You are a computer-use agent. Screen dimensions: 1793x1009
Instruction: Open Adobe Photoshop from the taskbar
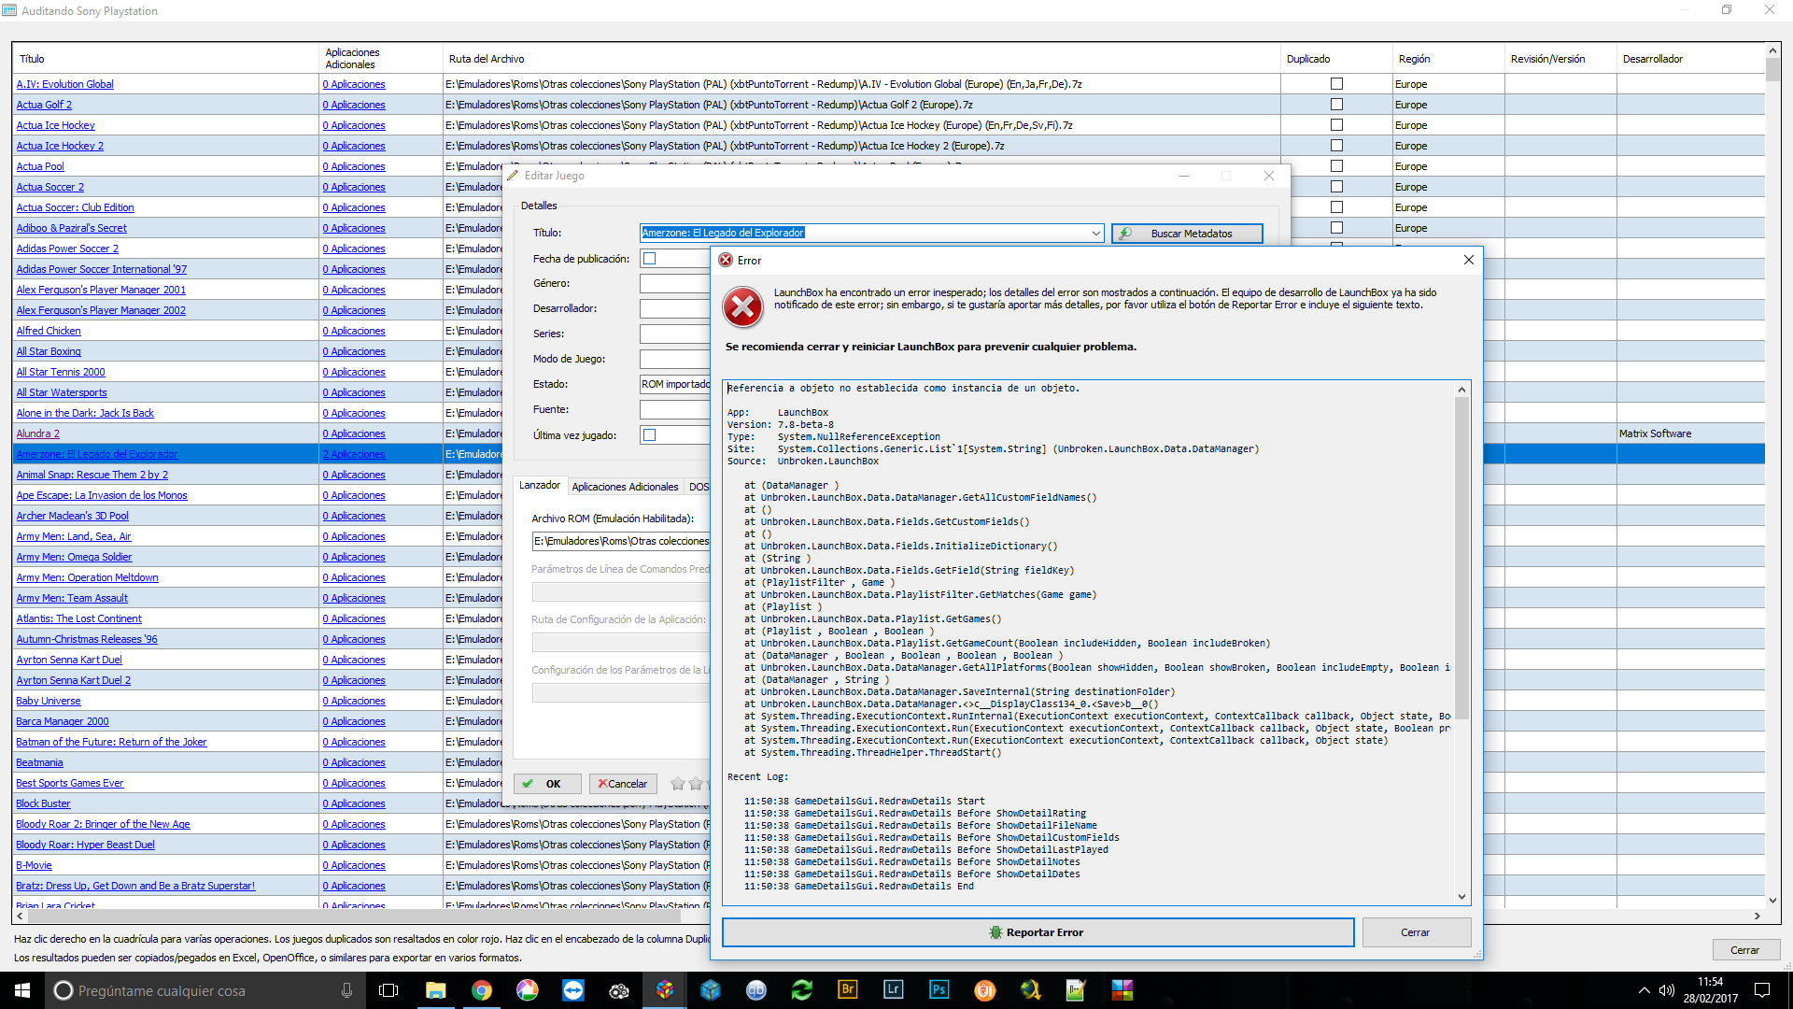(x=939, y=990)
